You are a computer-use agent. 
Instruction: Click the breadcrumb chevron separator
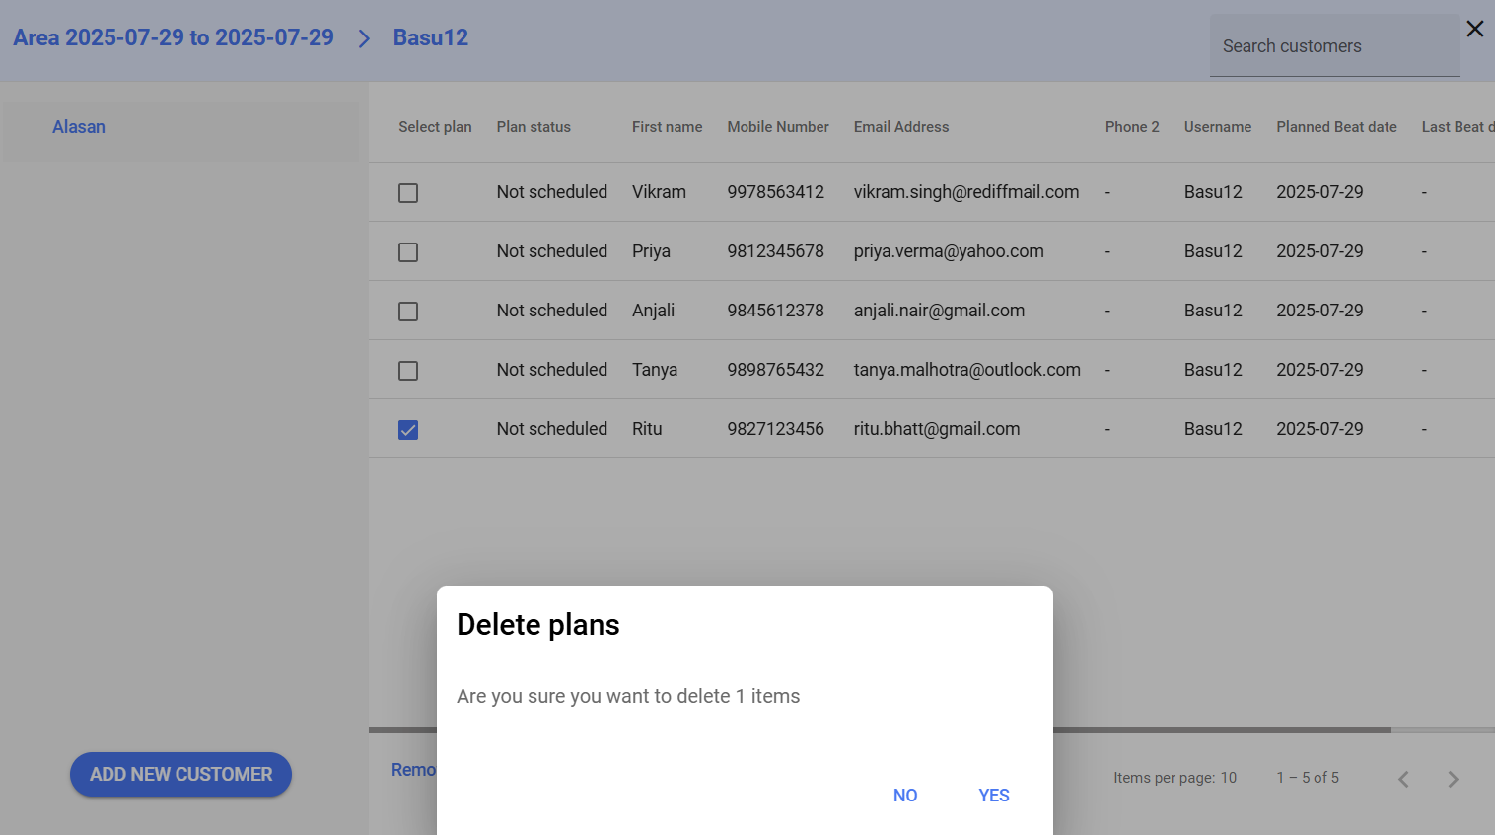[x=364, y=38]
